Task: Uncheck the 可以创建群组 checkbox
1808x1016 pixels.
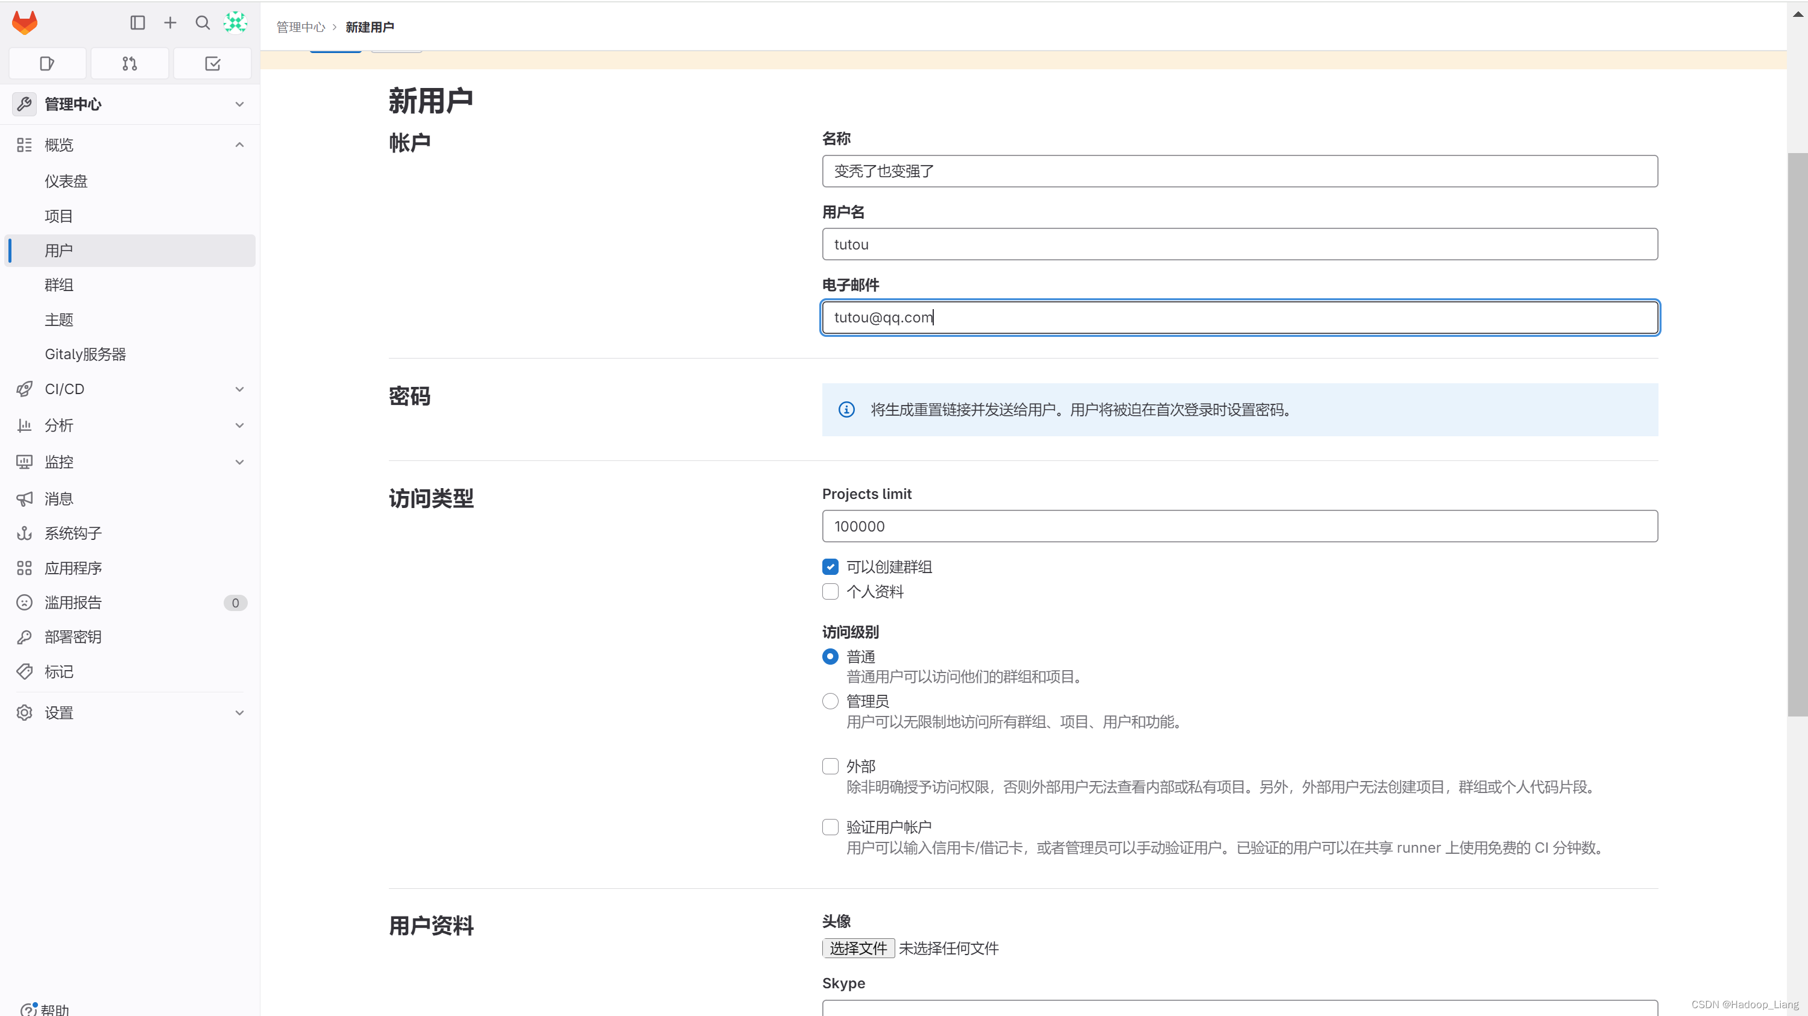Action: (x=830, y=566)
